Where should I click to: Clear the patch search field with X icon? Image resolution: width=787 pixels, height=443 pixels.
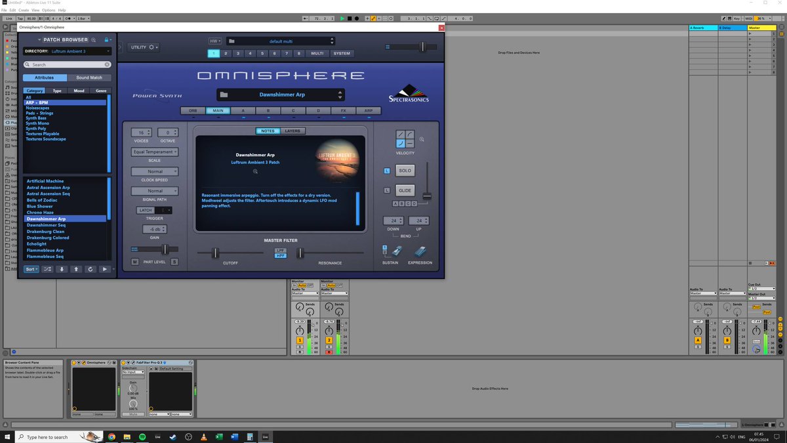tap(107, 64)
